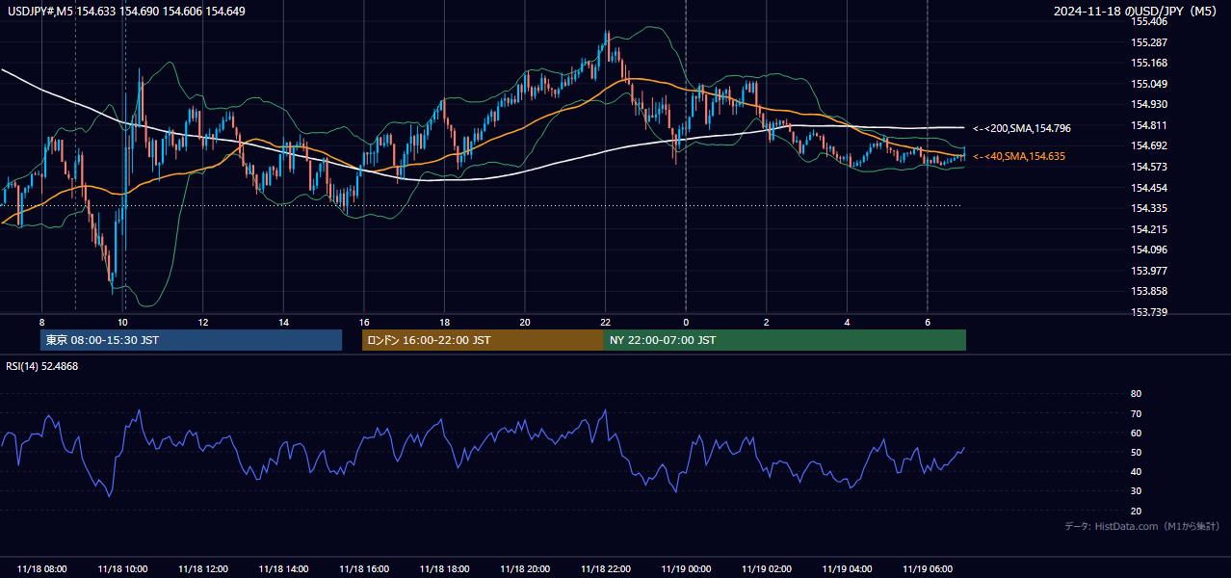Click hour label 4 under price chart
This screenshot has height=578, width=1231.
pos(847,322)
